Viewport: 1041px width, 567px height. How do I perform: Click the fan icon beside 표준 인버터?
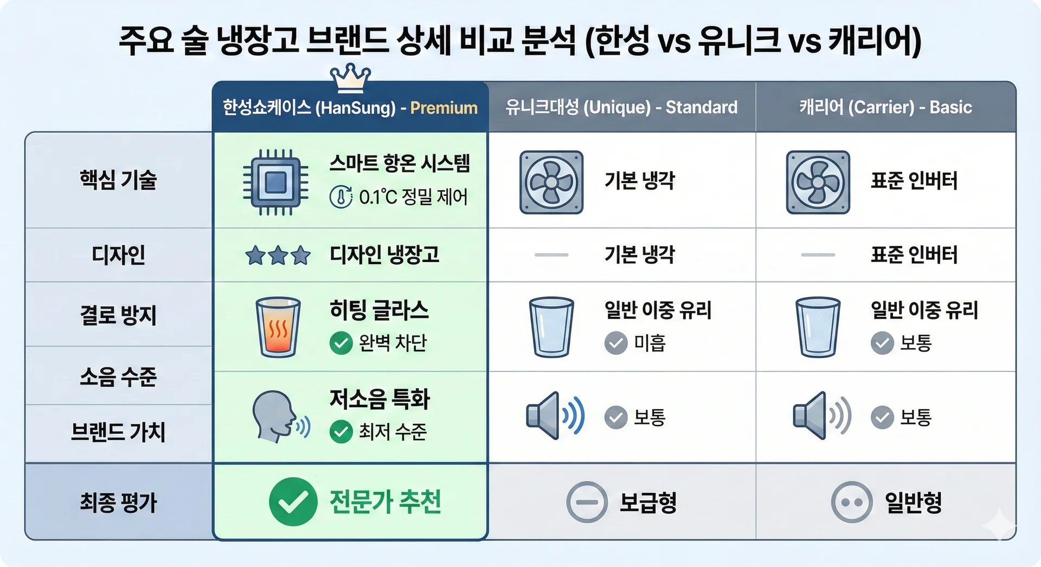818,183
